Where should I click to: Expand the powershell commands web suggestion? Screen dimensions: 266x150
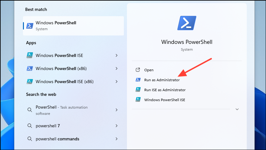point(116,139)
